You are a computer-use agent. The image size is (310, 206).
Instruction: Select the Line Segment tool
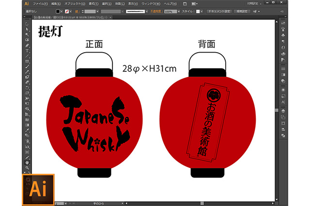(x=27, y=56)
